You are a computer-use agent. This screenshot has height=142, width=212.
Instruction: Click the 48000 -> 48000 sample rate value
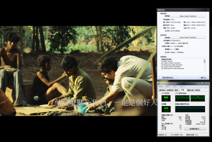coord(179,43)
